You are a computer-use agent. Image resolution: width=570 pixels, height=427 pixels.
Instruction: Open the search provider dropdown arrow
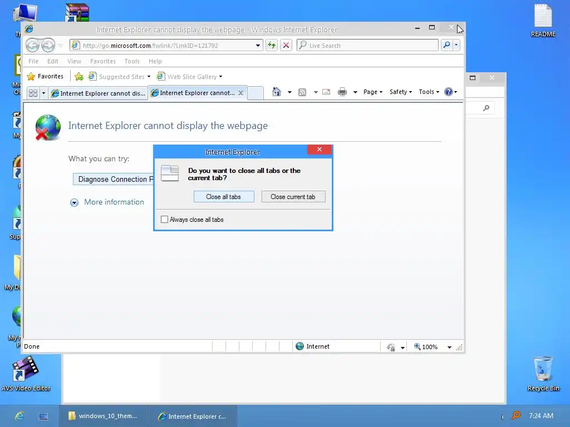(456, 45)
